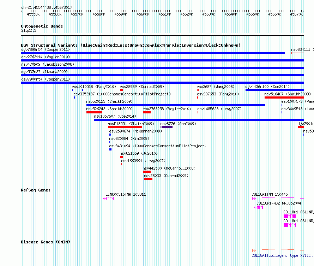Viewport: 314px width, 266px height.
Task: Click the chr21:45544438..45673017 coordinates label
Action: 47,7
